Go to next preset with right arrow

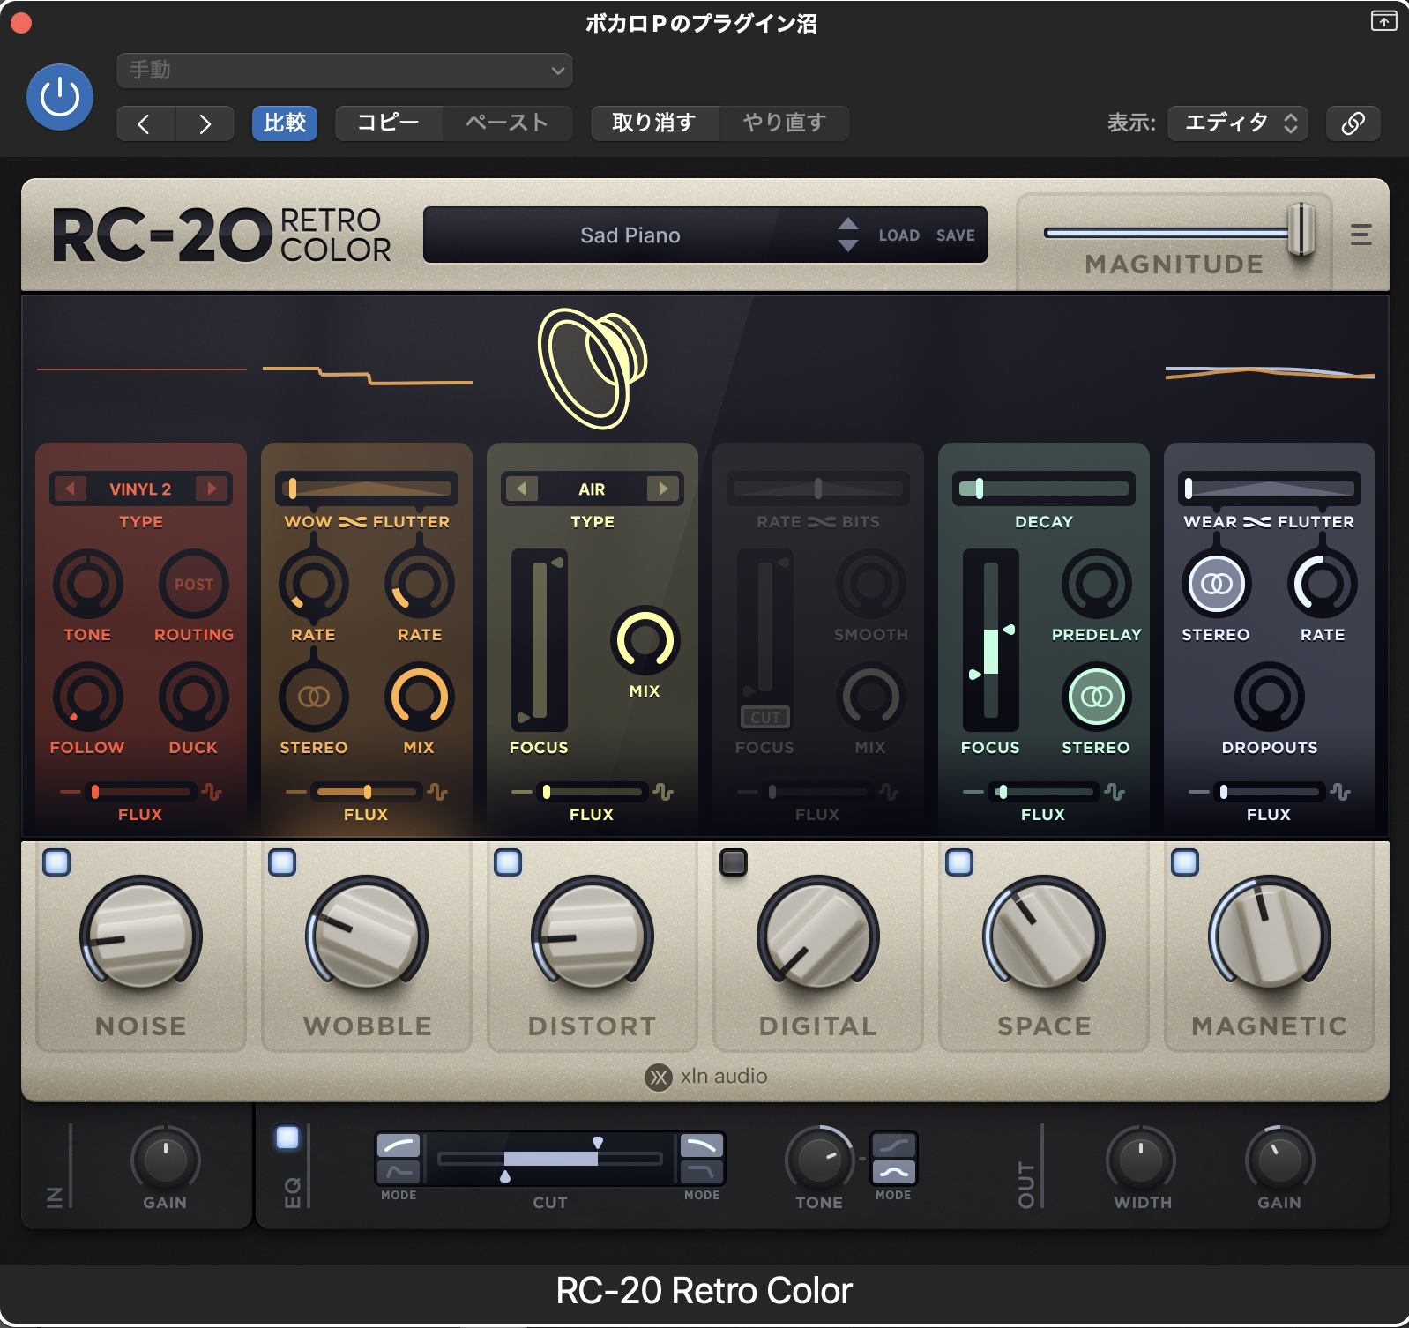205,123
